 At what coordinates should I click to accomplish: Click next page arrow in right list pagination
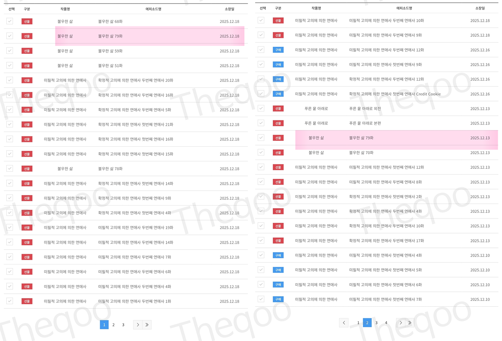click(401, 323)
